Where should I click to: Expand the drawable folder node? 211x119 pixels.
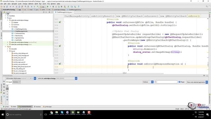(x=8, y=49)
